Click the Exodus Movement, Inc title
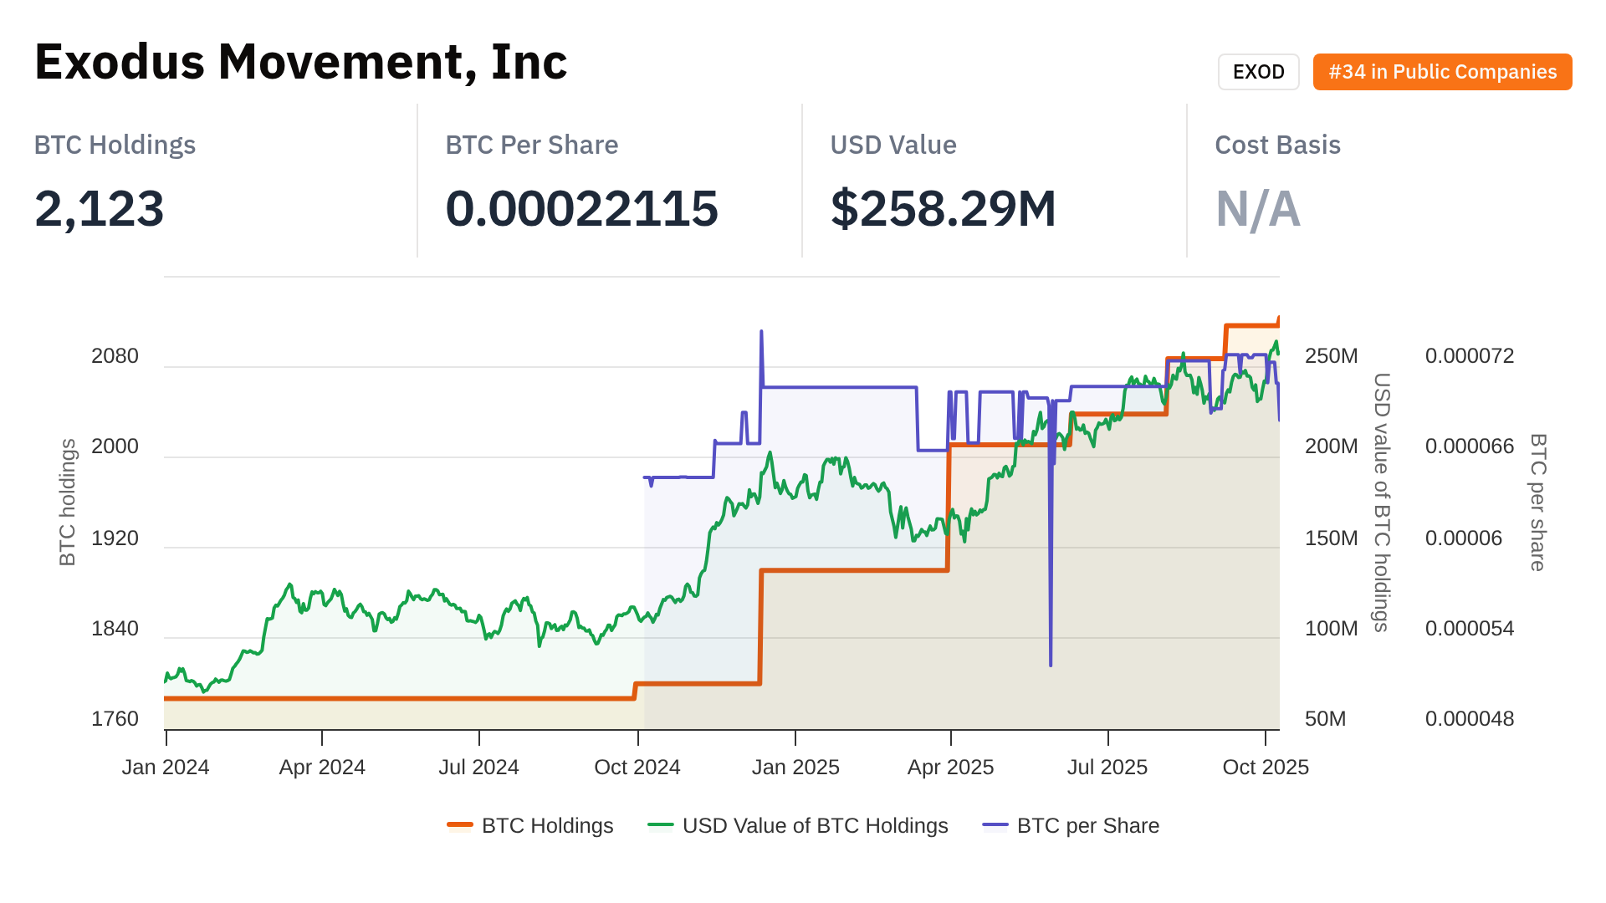The width and height of the screenshot is (1606, 903). pos(301,62)
